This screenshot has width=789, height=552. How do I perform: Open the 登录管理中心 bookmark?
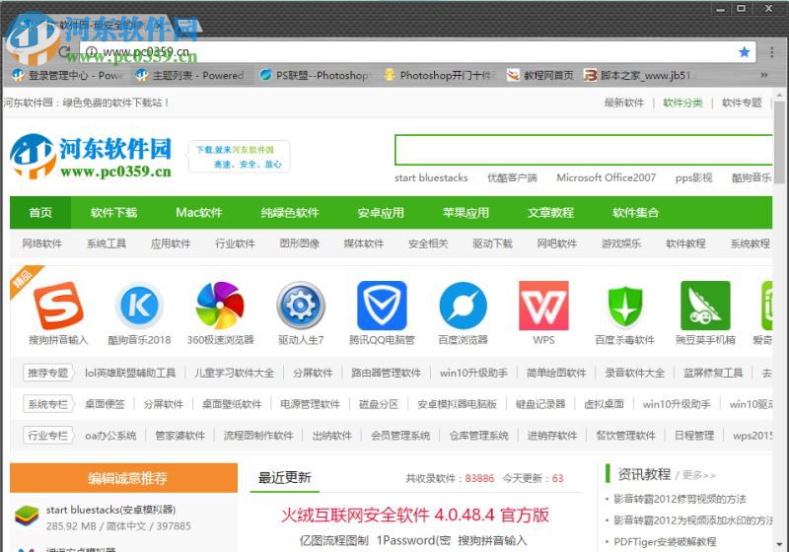tap(66, 76)
